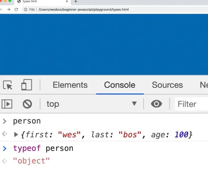Click the first person console entry
208x183 pixels.
point(27,121)
